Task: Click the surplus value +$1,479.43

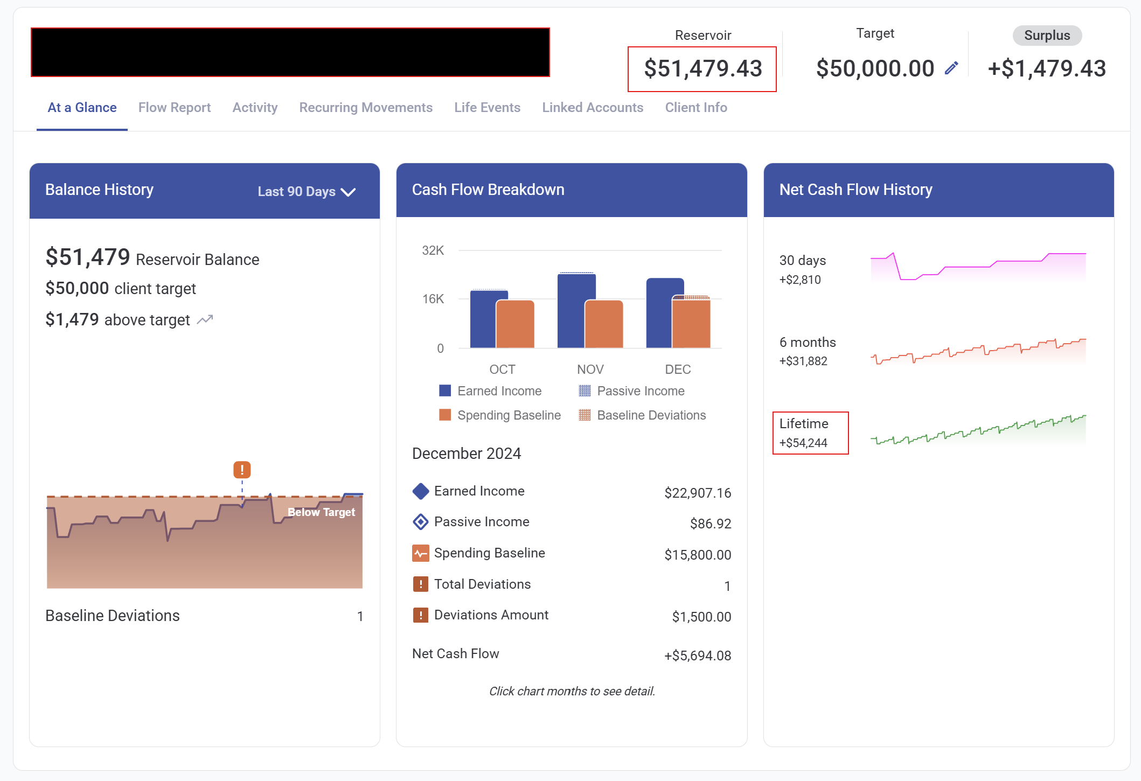Action: click(x=1047, y=68)
